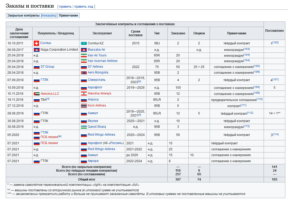
Task: Select the Закрытые контракты tab label
Action: [x=23, y=15]
